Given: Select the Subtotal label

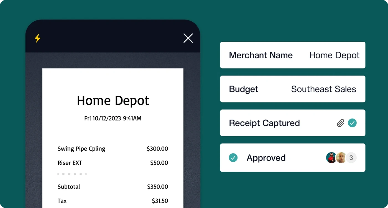Looking at the screenshot, I should [69, 187].
